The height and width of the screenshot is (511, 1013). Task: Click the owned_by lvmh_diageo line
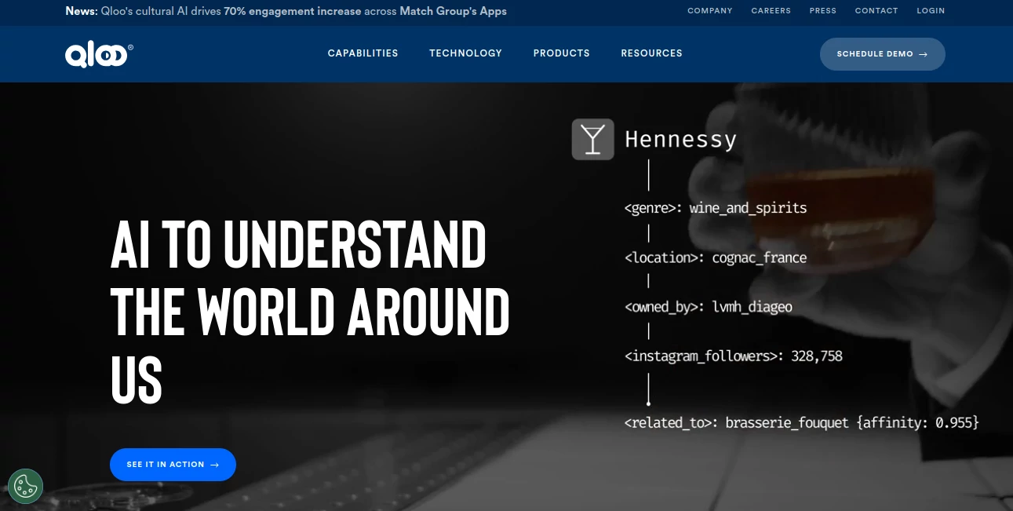point(709,307)
